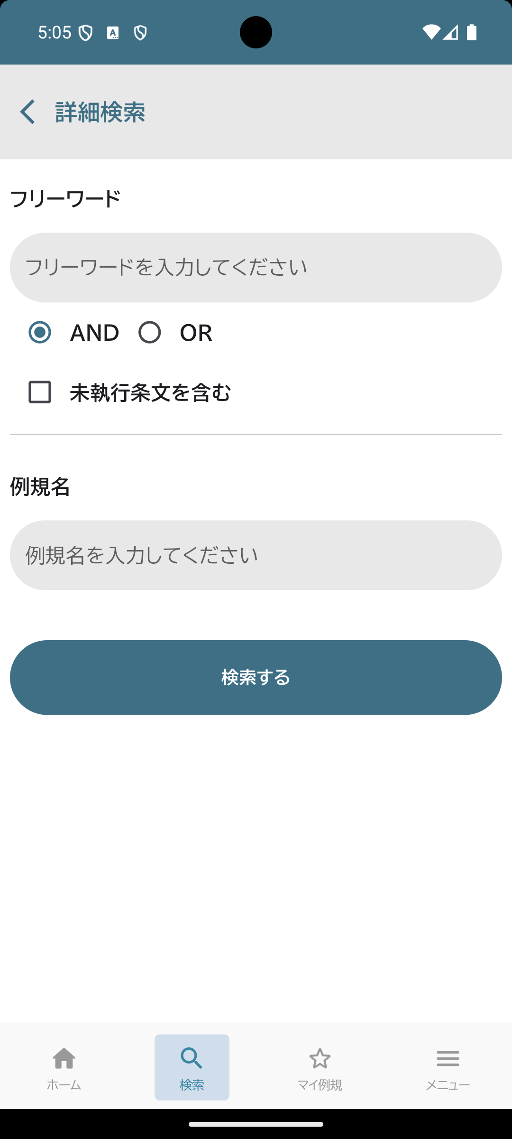Viewport: 512px width, 1139px height.
Task: Tap the OR label text
Action: 196,333
